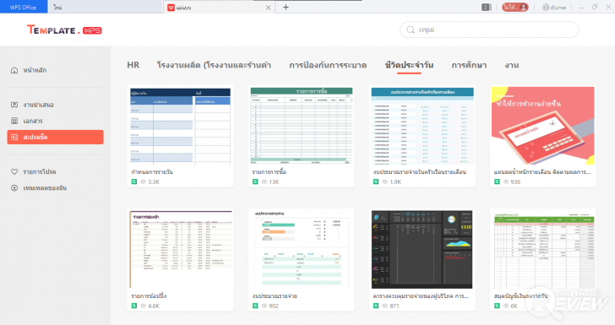Click the 3.3K view count
The width and height of the screenshot is (615, 325).
click(x=154, y=181)
